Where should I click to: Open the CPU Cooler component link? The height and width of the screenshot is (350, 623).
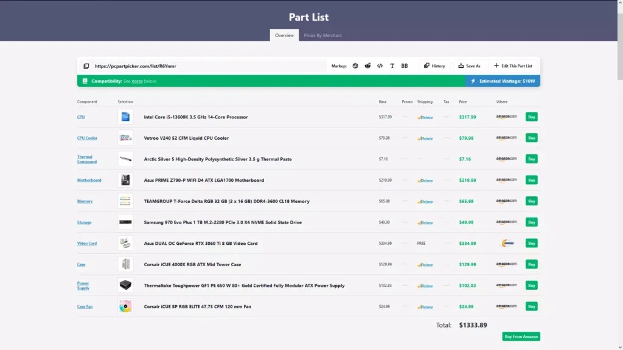(x=87, y=138)
